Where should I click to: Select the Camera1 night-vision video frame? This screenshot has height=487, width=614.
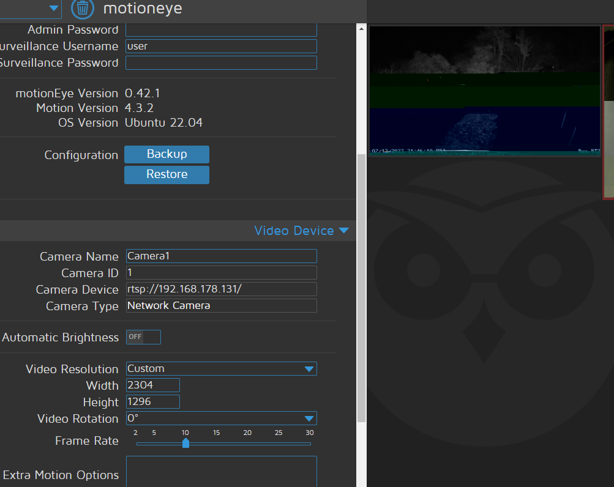(x=485, y=91)
